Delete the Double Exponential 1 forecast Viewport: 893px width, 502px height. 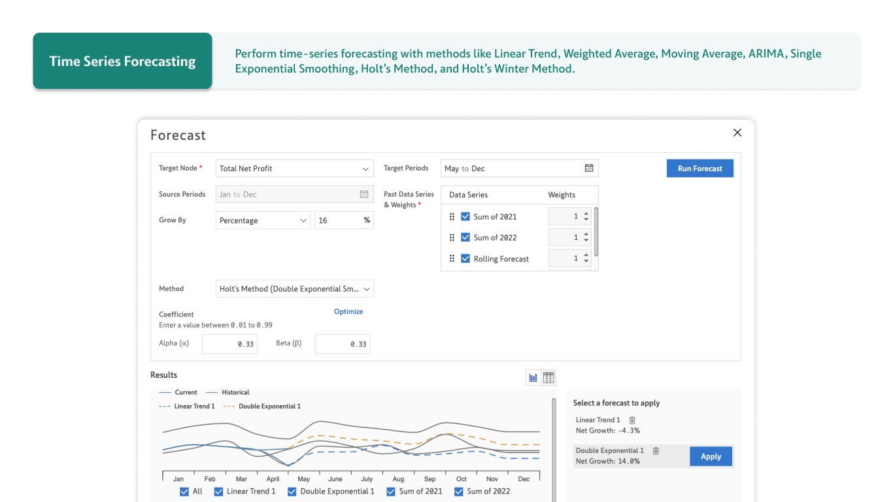coord(656,451)
